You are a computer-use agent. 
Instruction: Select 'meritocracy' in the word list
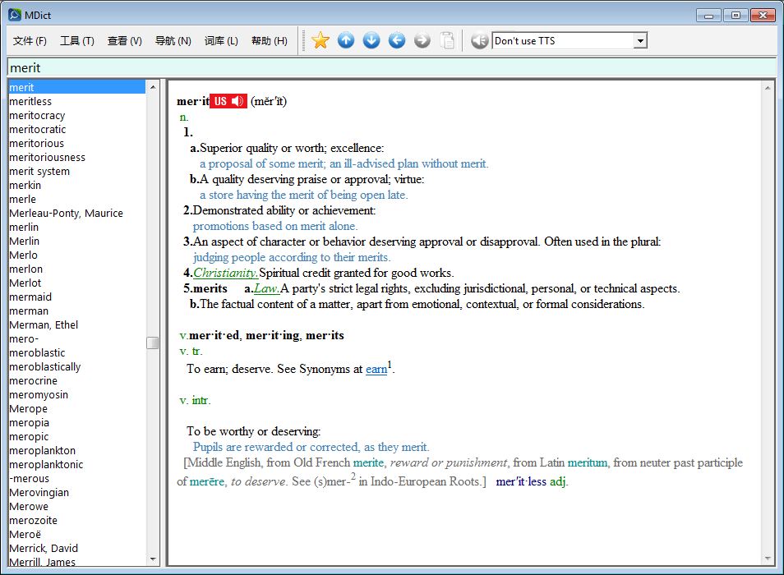[37, 116]
